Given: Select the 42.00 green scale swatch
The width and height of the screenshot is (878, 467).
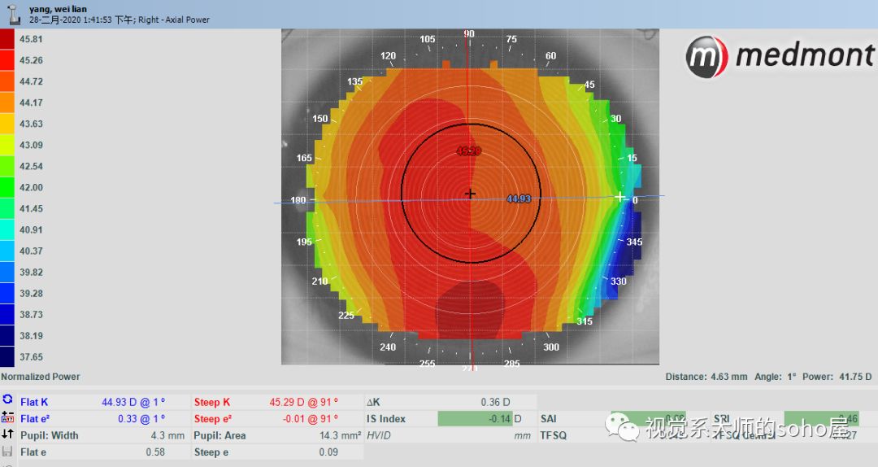Looking at the screenshot, I should tap(7, 187).
